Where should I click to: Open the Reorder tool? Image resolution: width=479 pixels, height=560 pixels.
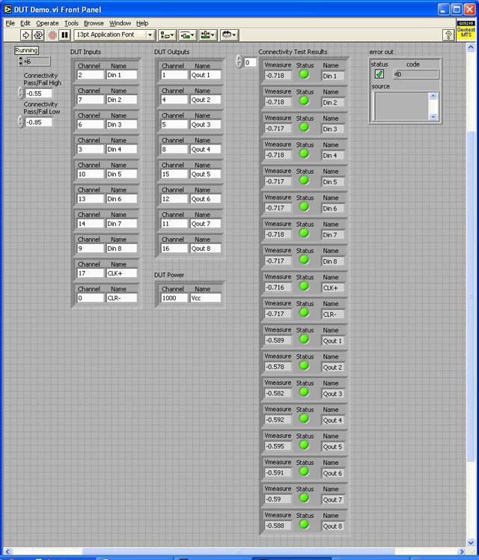[229, 35]
